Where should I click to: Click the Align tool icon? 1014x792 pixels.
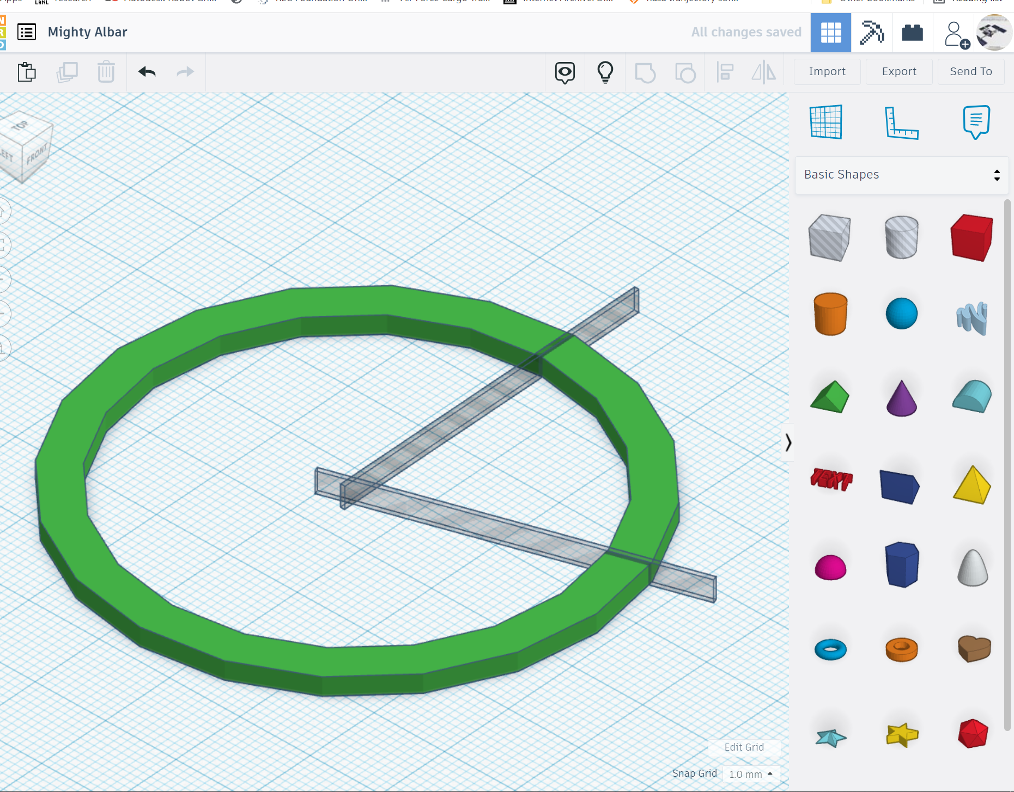click(x=725, y=72)
